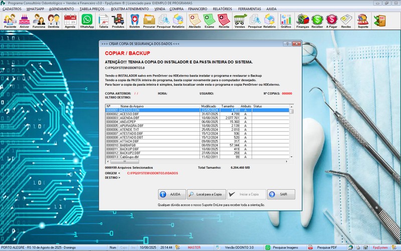401x251 pixels.
Task: Click the Finanças toolbar icon
Action: click(303, 21)
